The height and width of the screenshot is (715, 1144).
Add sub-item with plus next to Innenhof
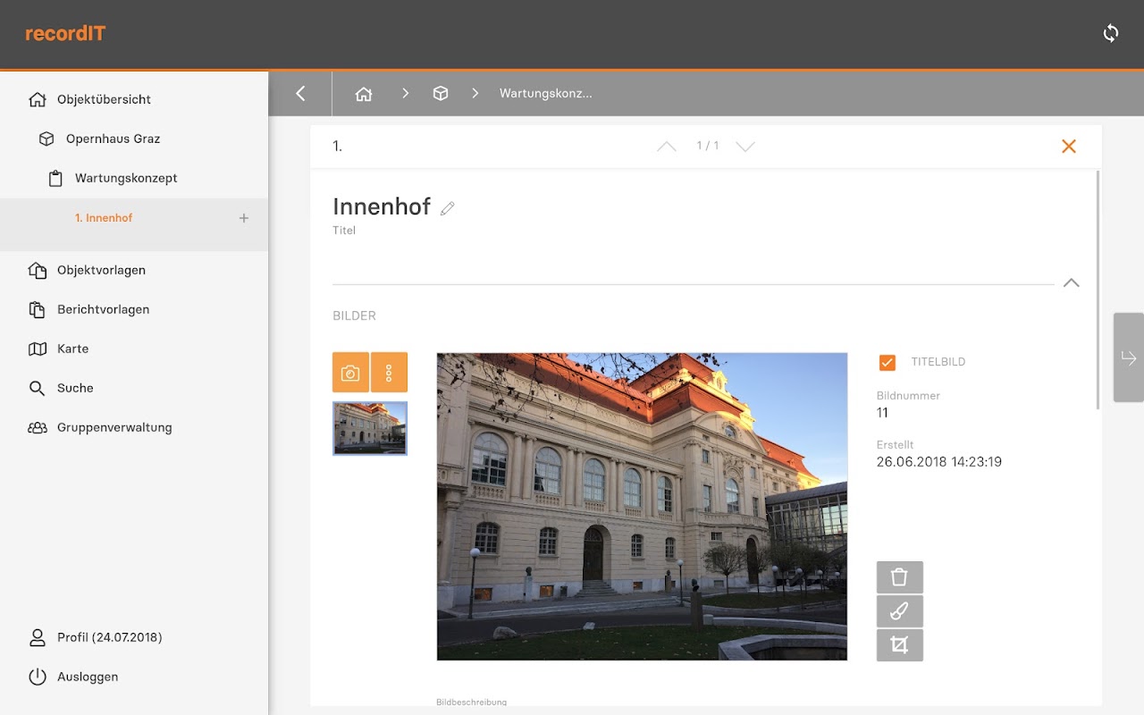[244, 218]
